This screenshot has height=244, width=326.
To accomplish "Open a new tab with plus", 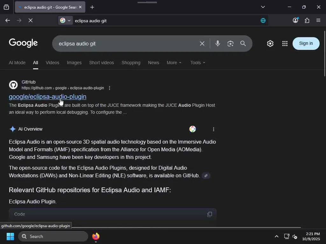I will pos(92,7).
